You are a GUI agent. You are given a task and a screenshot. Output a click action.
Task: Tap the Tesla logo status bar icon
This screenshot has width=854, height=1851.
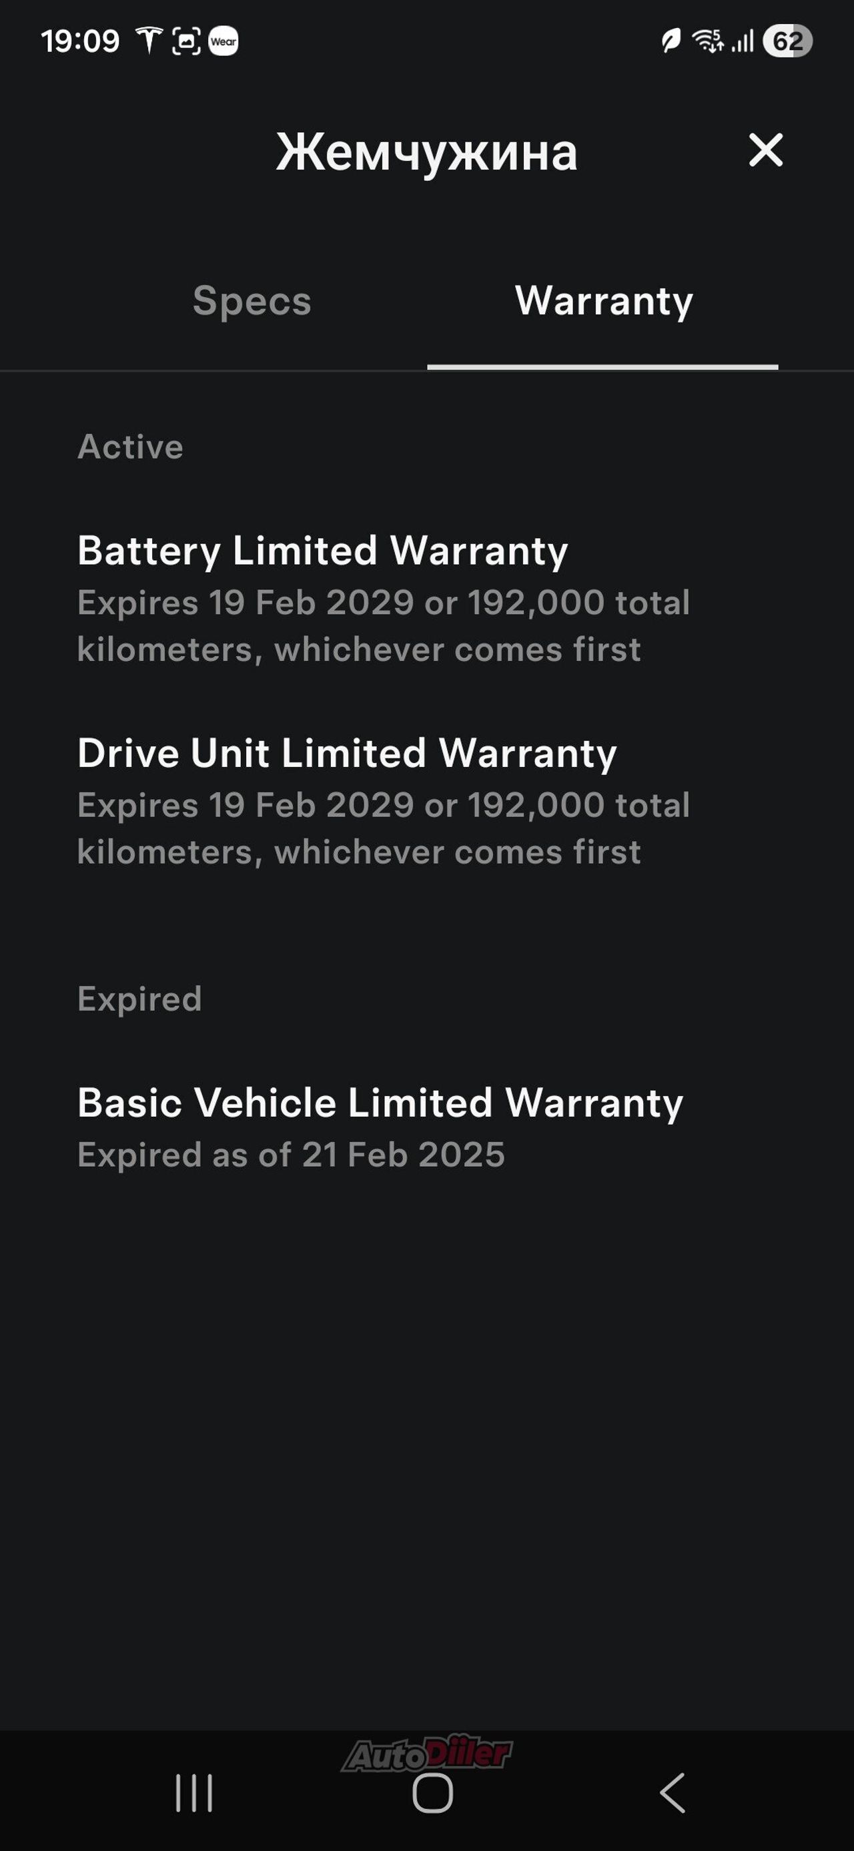149,40
